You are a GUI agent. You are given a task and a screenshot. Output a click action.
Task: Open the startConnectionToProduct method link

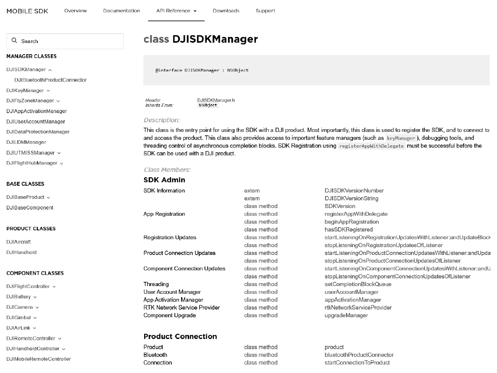tap(357, 363)
